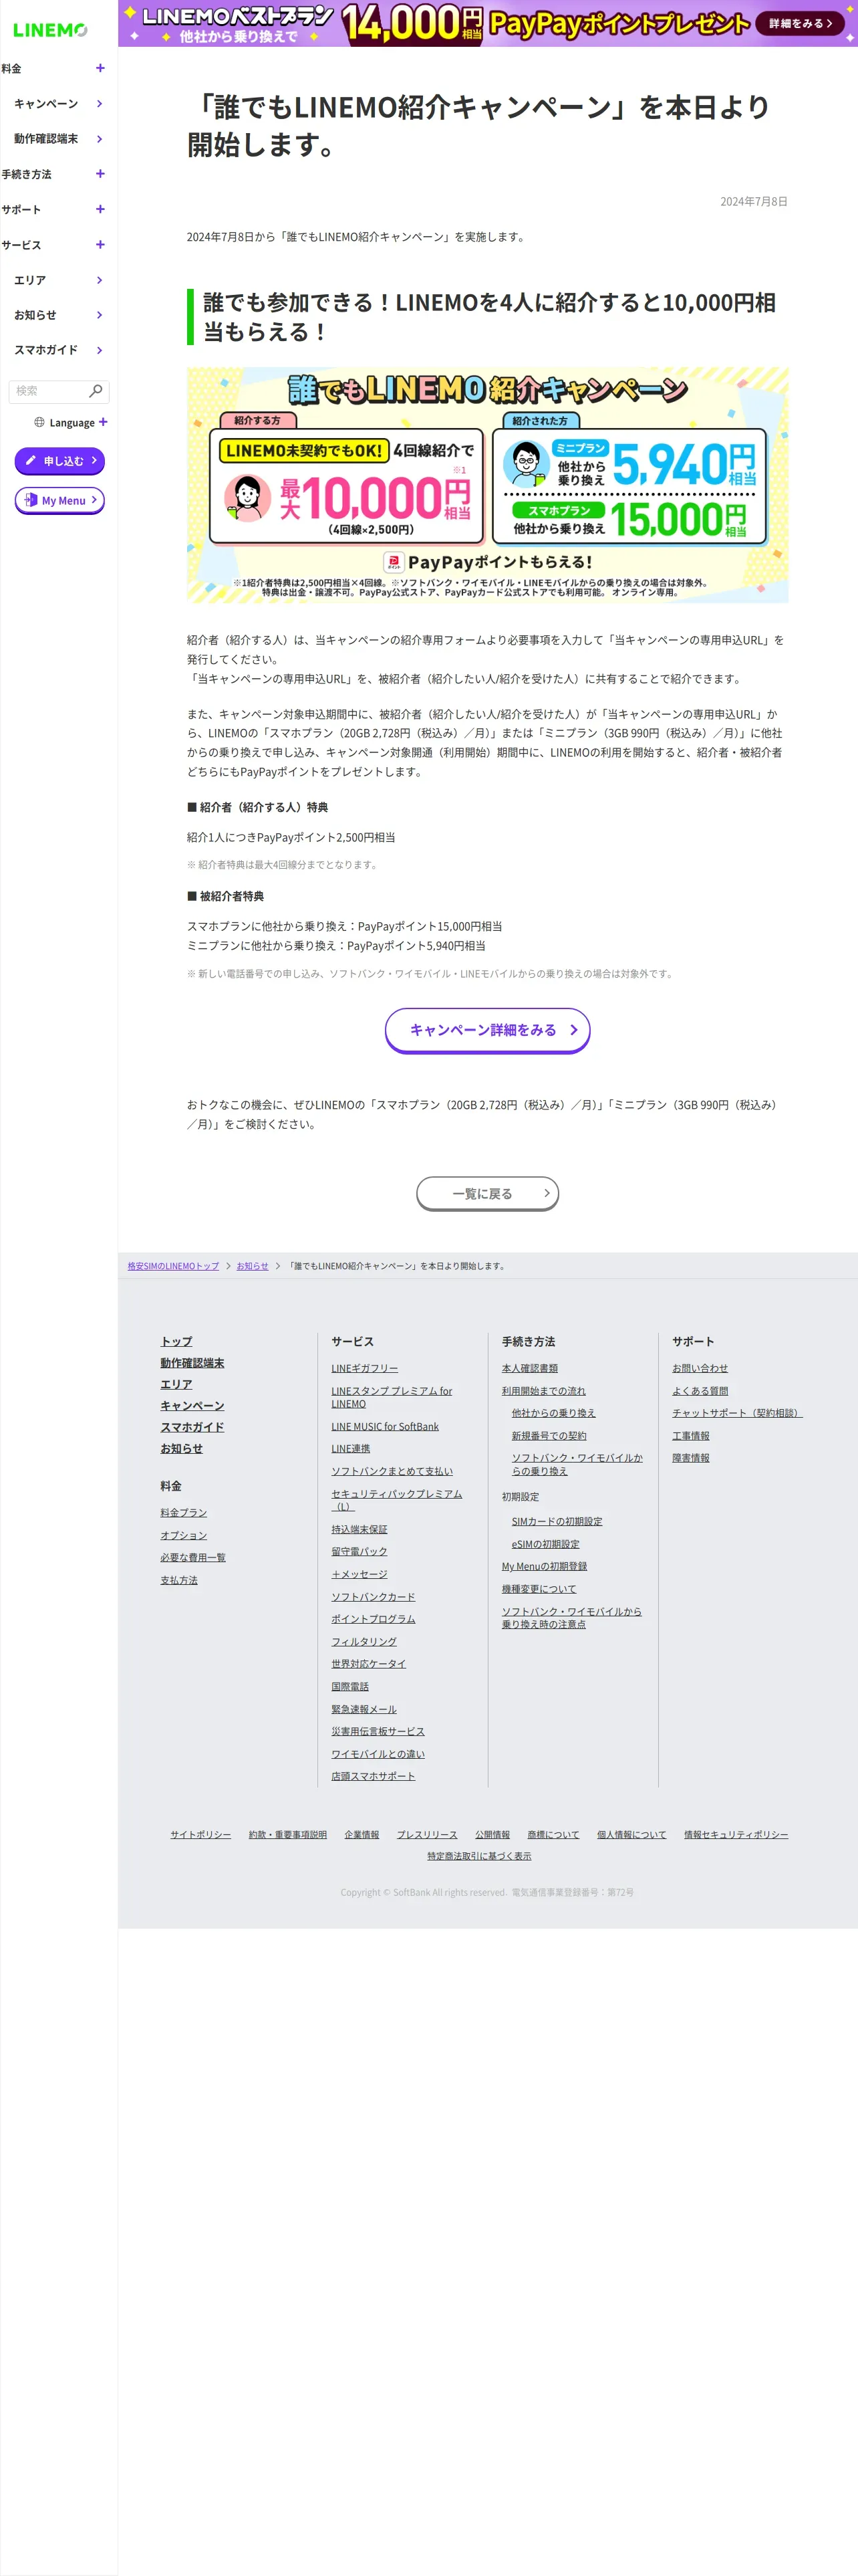Open お知らせ in the sidebar
The height and width of the screenshot is (2576, 858).
coord(58,315)
